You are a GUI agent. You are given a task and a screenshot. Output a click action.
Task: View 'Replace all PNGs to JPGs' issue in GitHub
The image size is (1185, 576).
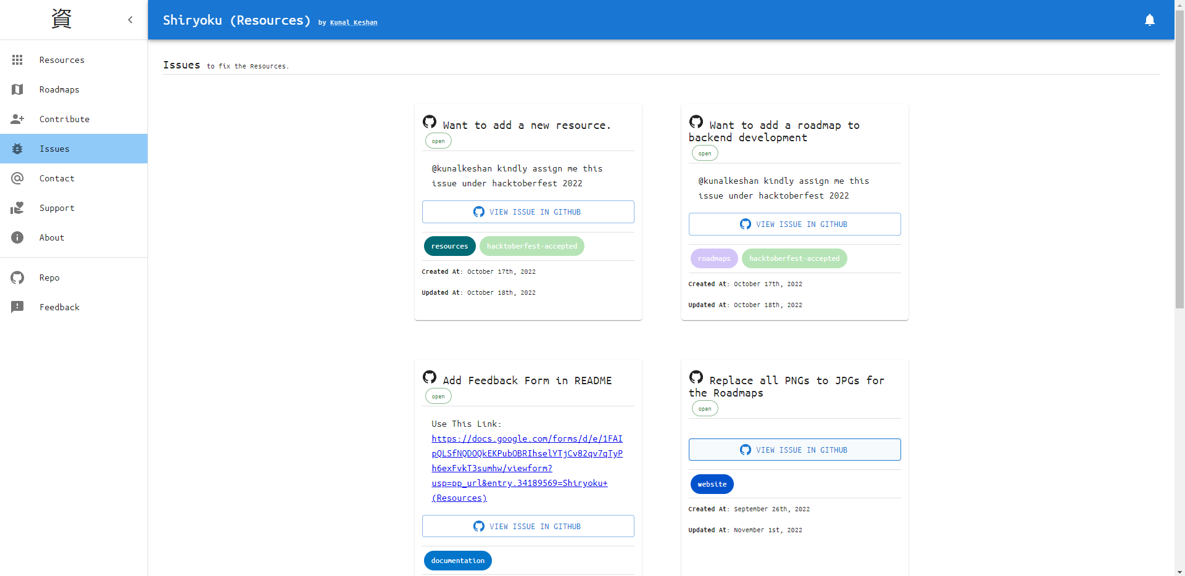pos(795,450)
